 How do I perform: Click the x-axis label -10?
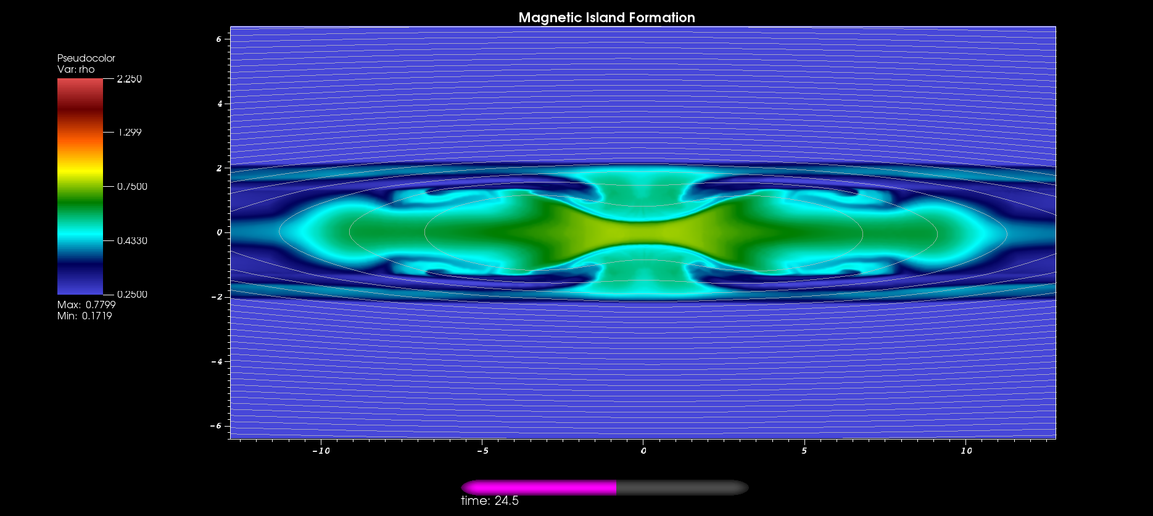321,451
